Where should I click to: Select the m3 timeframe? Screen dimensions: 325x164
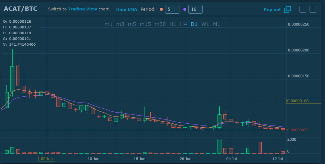pos(120,24)
